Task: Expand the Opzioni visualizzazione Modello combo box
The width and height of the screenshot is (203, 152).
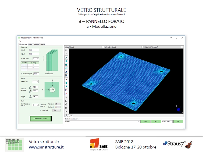Action: coord(138,122)
